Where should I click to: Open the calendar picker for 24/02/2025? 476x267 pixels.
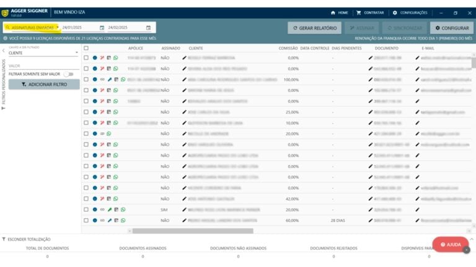[x=148, y=28]
